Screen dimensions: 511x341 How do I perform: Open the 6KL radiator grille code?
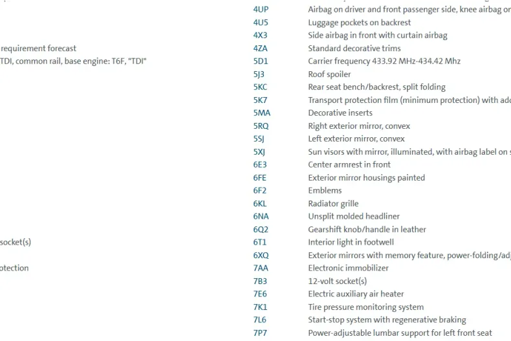click(260, 204)
